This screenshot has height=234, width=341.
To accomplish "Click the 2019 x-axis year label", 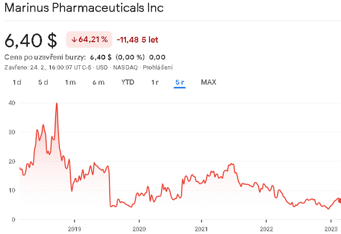I will coord(74,228).
